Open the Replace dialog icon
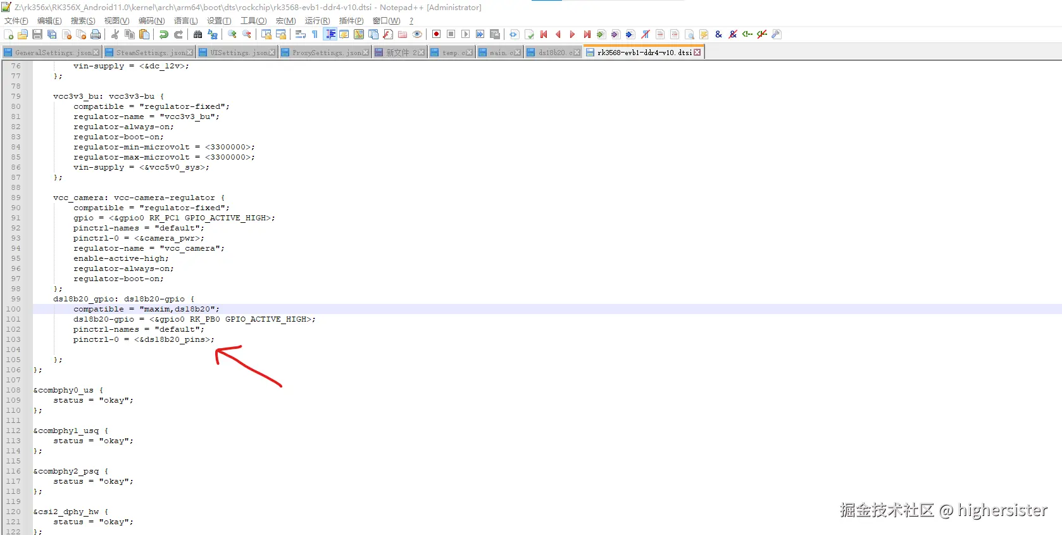1062x535 pixels. [213, 34]
